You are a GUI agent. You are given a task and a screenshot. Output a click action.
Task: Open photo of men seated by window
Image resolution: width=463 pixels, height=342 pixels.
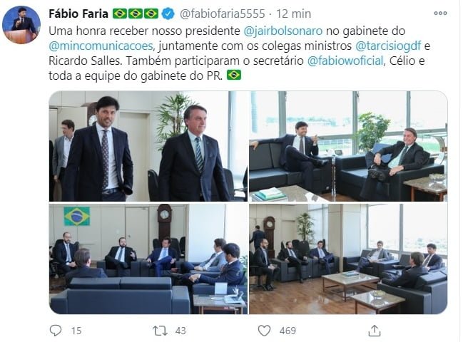click(x=348, y=146)
